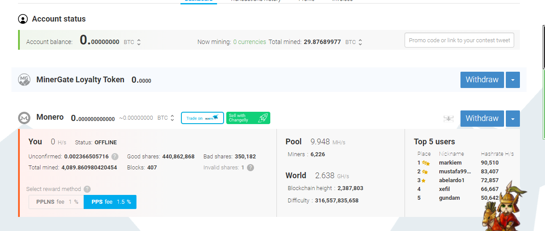Click the Top 5 users heading
Screen dimensions: 545x231
click(x=435, y=142)
